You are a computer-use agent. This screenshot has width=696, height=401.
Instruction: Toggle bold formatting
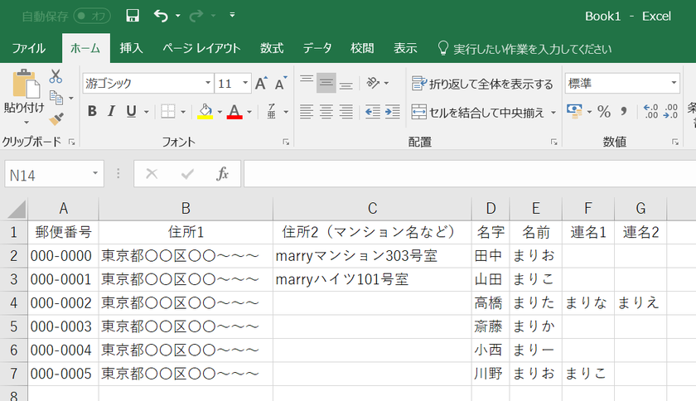[x=92, y=111]
